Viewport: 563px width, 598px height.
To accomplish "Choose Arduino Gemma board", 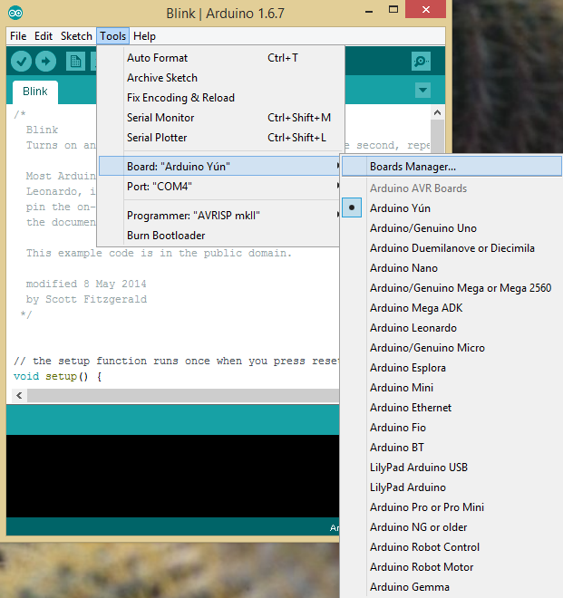I will 451,587.
